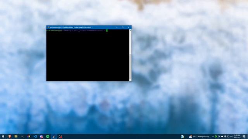Open the taskbar clock and date
Image resolution: width=248 pixels, height=139 pixels.
pos(237,136)
